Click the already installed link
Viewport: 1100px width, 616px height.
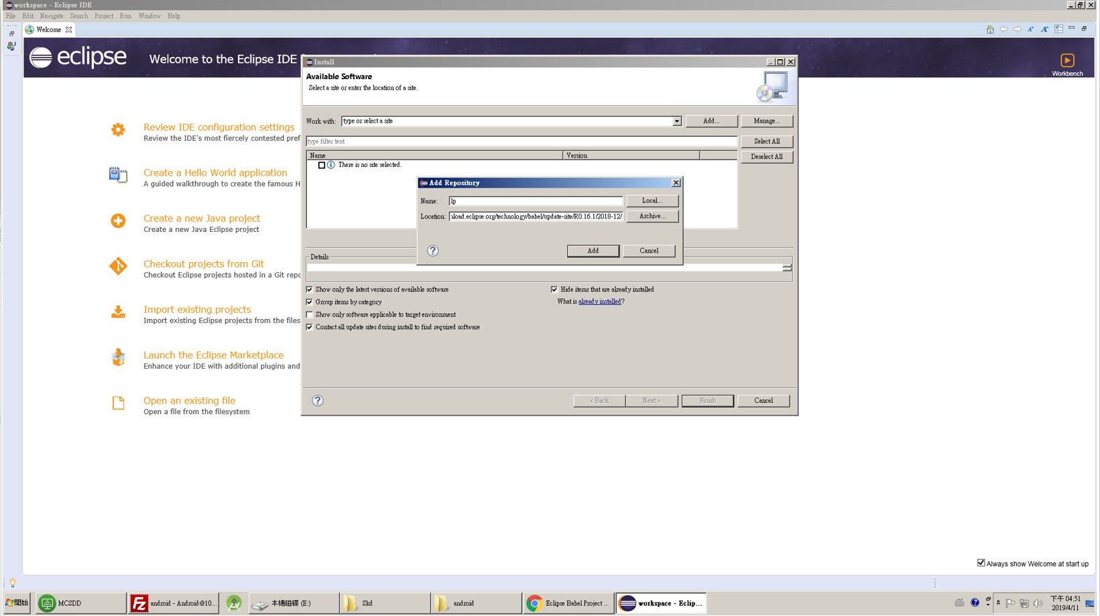pos(599,302)
